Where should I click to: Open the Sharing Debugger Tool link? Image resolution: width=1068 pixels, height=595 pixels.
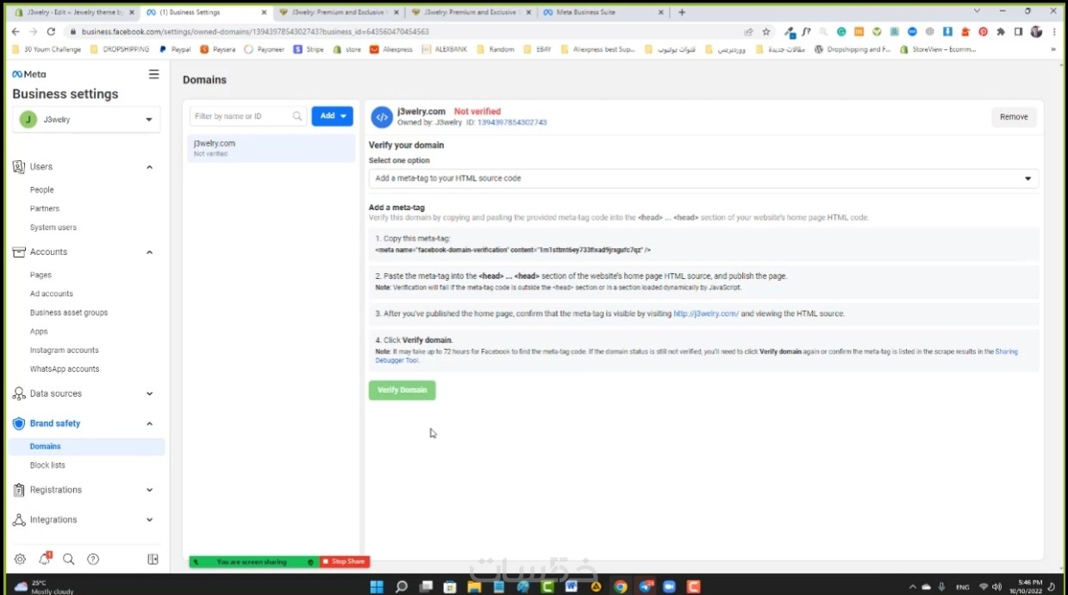click(x=696, y=356)
